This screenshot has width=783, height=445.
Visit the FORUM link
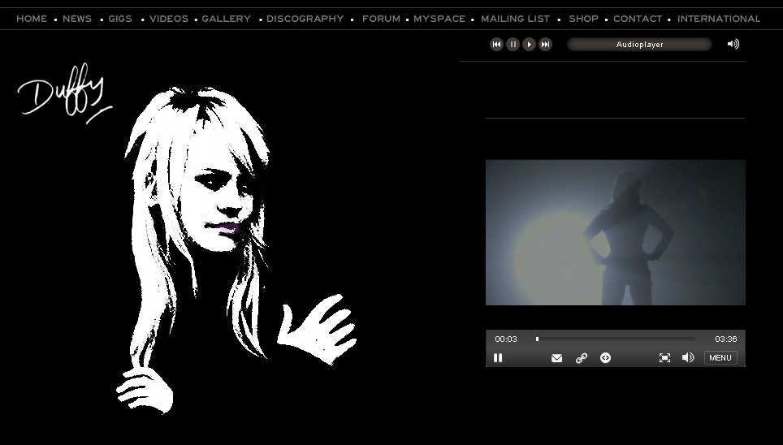(381, 19)
